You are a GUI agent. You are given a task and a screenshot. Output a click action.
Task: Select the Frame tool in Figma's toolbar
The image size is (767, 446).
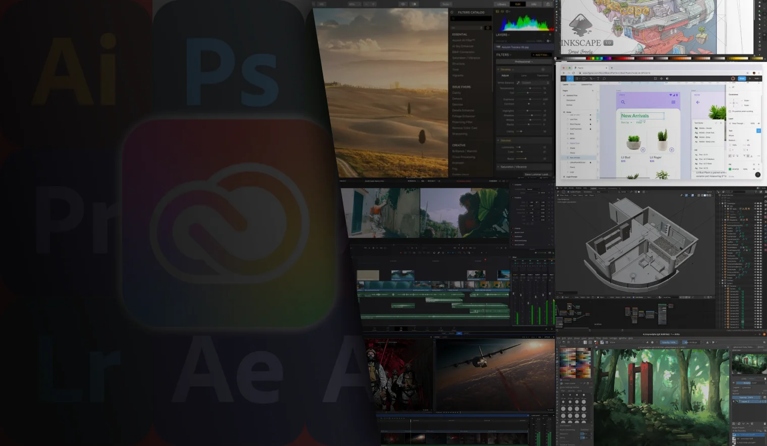point(577,79)
